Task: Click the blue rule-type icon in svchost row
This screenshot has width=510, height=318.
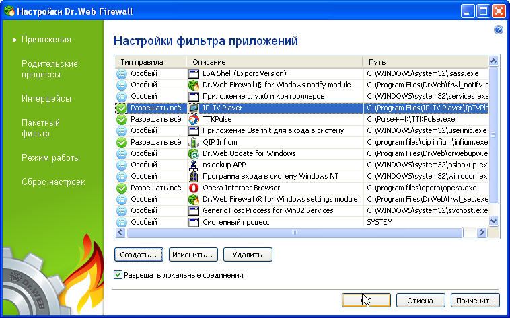Action: tap(122, 210)
